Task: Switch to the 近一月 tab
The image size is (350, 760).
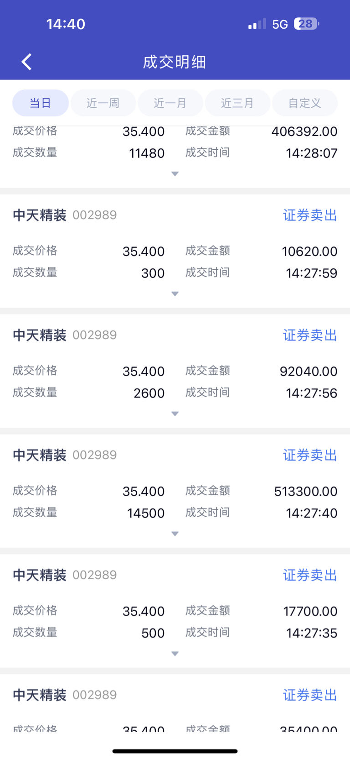Action: pyautogui.click(x=170, y=103)
